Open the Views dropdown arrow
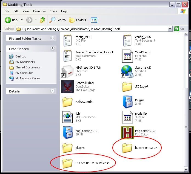 pos(99,20)
